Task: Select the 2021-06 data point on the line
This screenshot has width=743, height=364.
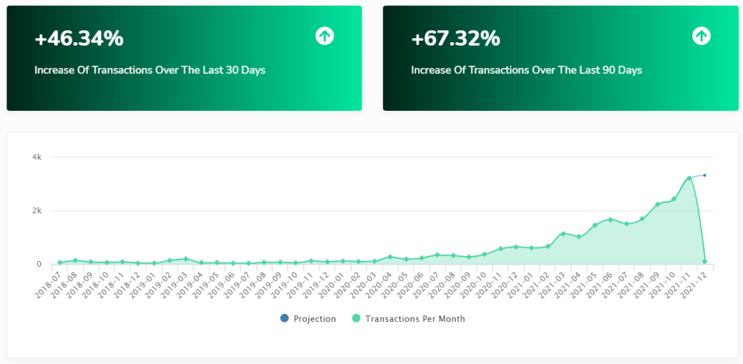Action: coord(610,220)
